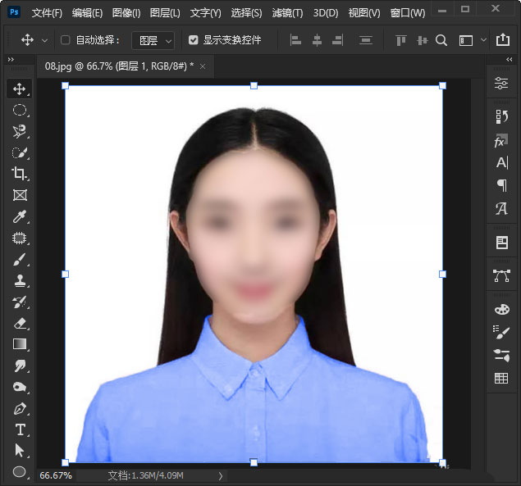Select the Horizontal Type tool
This screenshot has height=486, width=521.
point(19,429)
